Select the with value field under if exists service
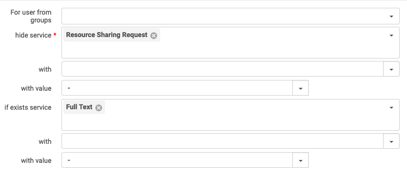Image resolution: width=407 pixels, height=178 pixels. coord(177,160)
